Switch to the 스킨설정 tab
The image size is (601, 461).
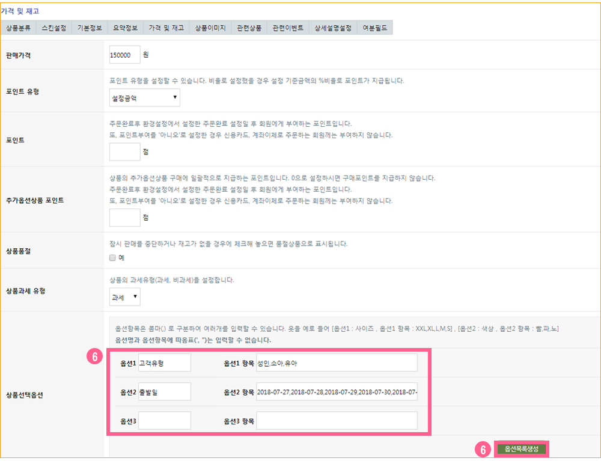[54, 28]
